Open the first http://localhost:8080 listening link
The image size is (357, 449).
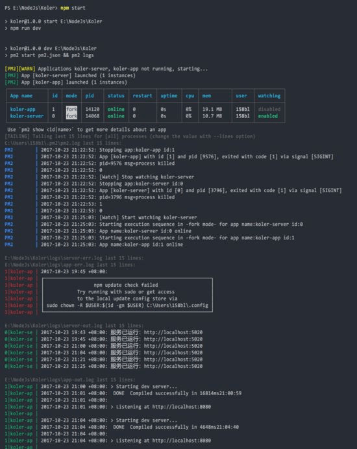(181, 407)
